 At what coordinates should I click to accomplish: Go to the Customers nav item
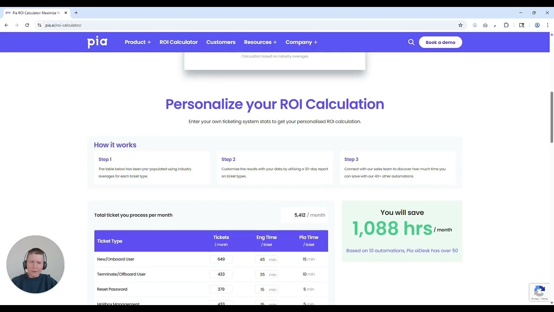(x=221, y=42)
